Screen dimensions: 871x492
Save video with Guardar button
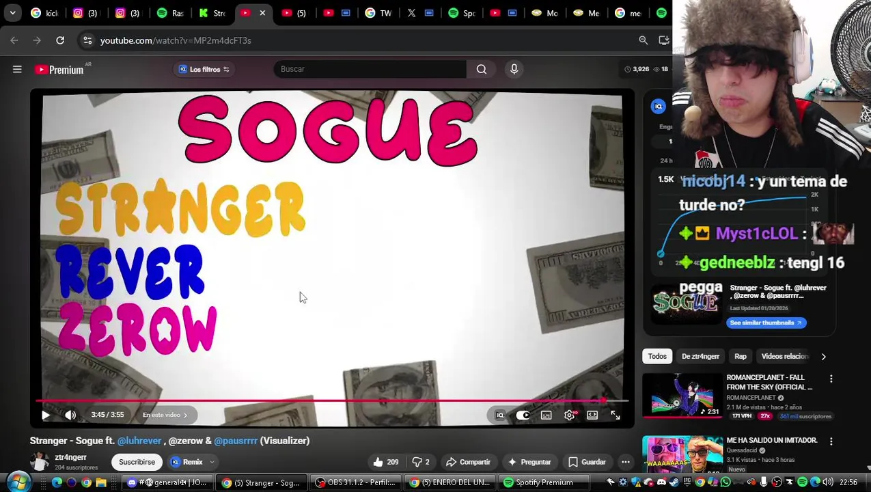587,462
